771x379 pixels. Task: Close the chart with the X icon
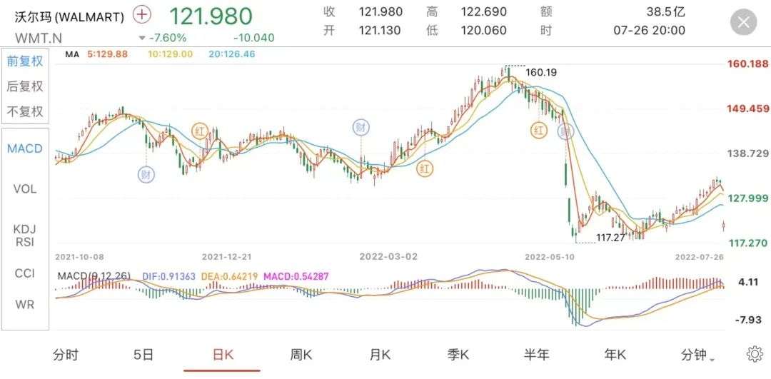point(743,22)
